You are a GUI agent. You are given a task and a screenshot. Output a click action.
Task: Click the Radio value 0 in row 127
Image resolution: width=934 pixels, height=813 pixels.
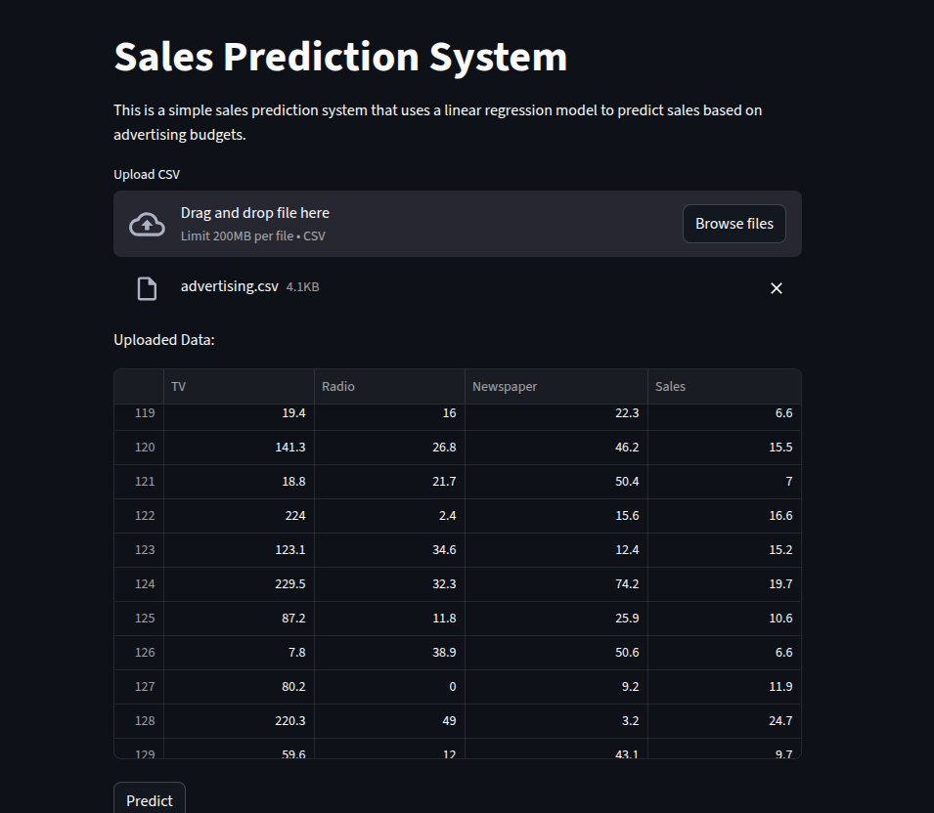(452, 686)
